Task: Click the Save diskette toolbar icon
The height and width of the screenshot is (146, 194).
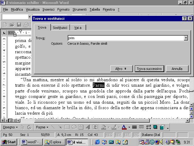Action: tap(19, 25)
